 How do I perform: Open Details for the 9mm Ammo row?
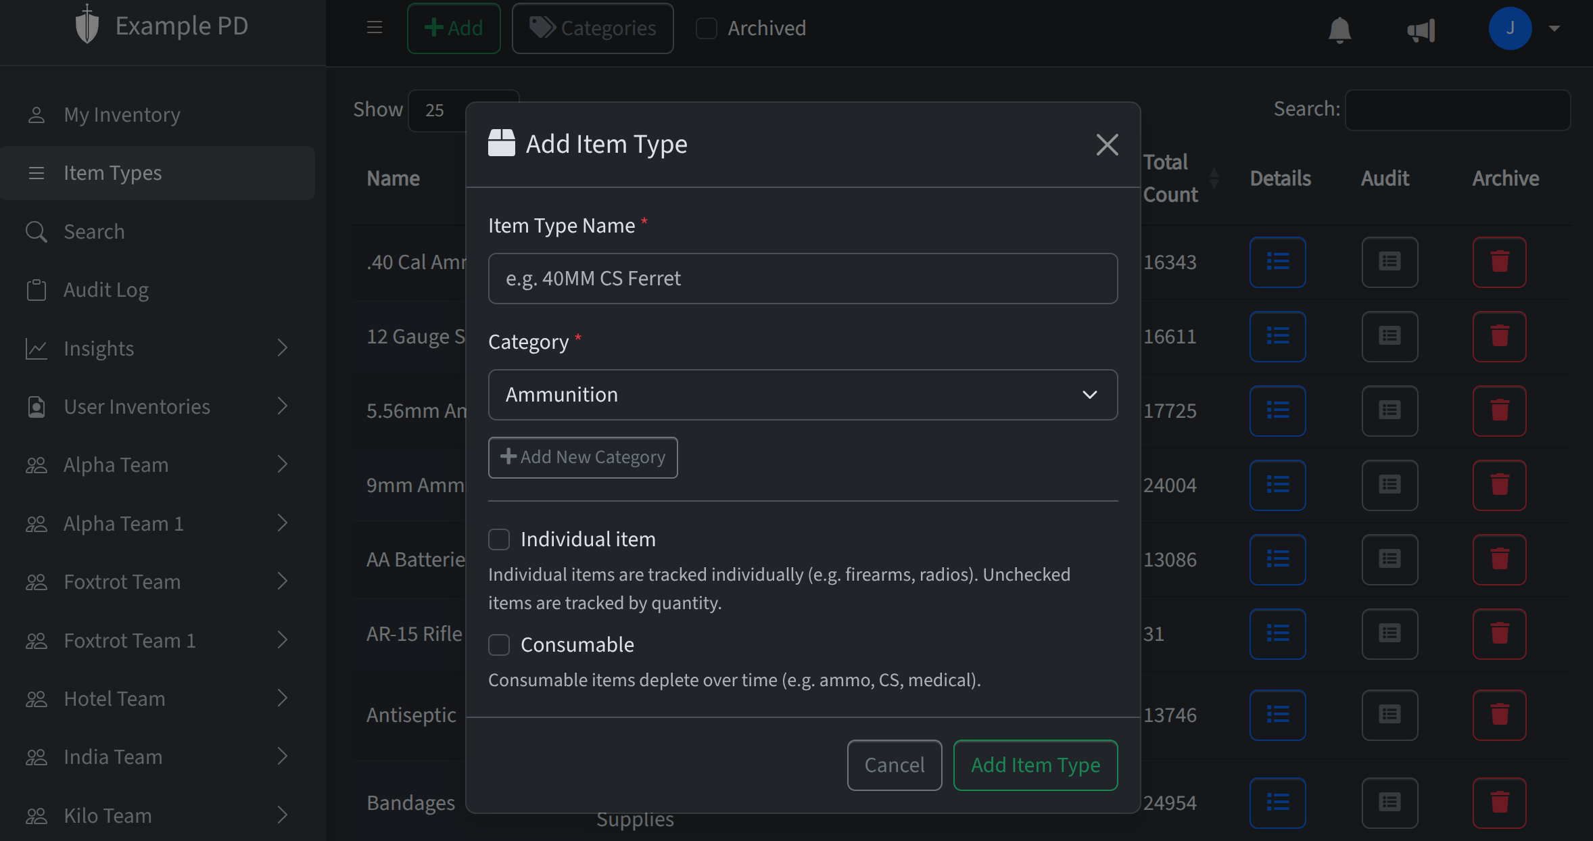click(x=1278, y=485)
